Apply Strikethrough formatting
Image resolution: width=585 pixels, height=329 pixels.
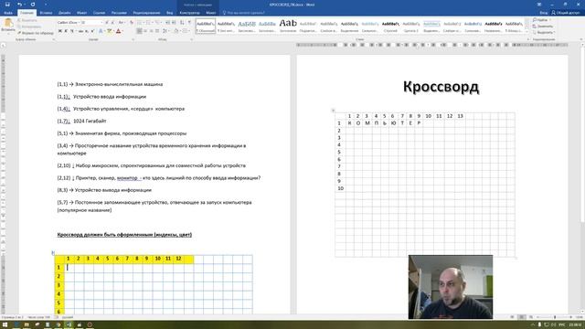(80, 31)
